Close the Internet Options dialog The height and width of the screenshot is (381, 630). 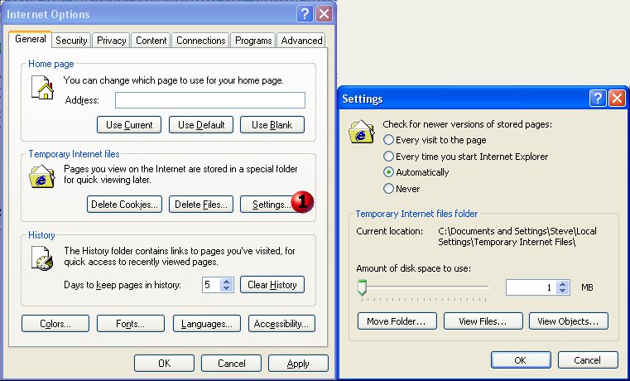[x=324, y=14]
